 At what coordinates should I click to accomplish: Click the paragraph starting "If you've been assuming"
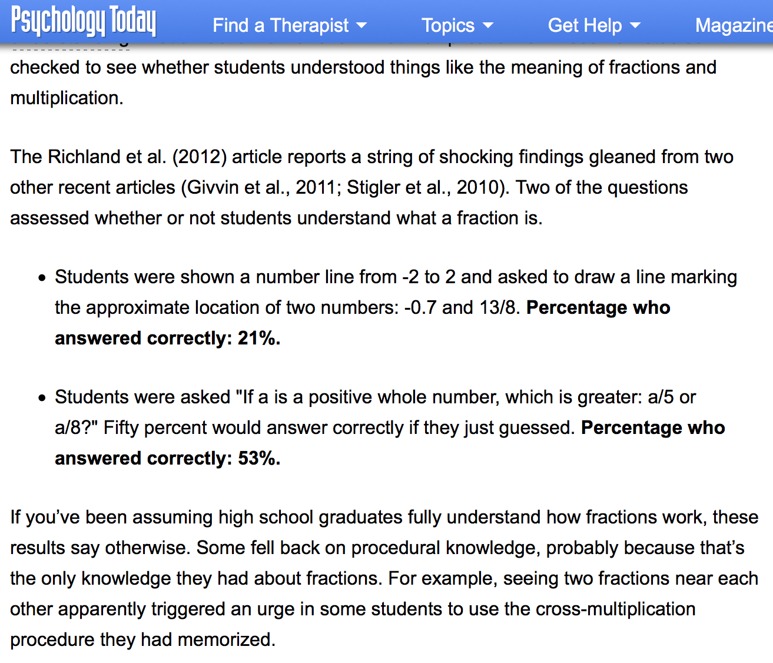[x=384, y=578]
